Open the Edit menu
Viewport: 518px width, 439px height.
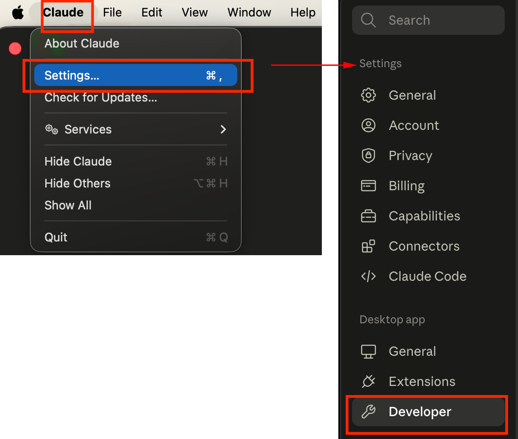[x=152, y=12]
